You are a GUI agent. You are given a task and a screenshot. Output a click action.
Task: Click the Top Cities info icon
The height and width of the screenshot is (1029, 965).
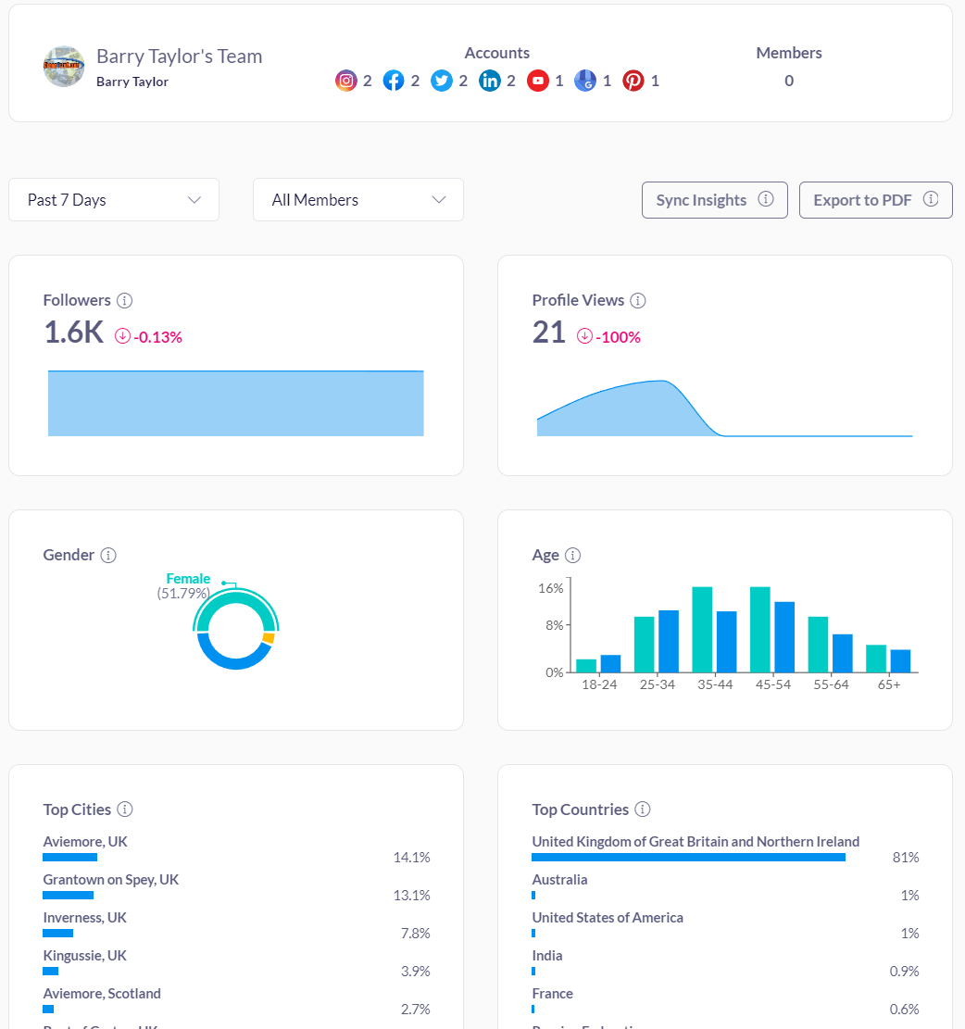pos(125,809)
